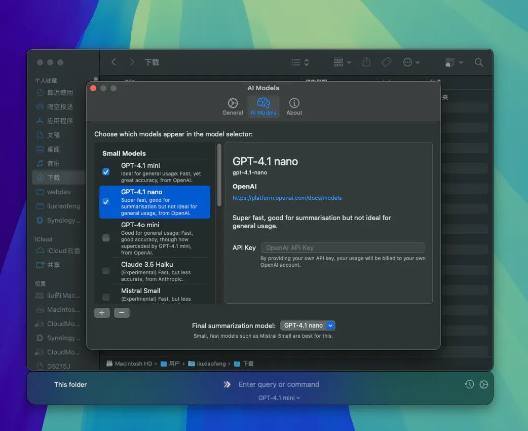Open webdev folder in Finder sidebar

59,192
